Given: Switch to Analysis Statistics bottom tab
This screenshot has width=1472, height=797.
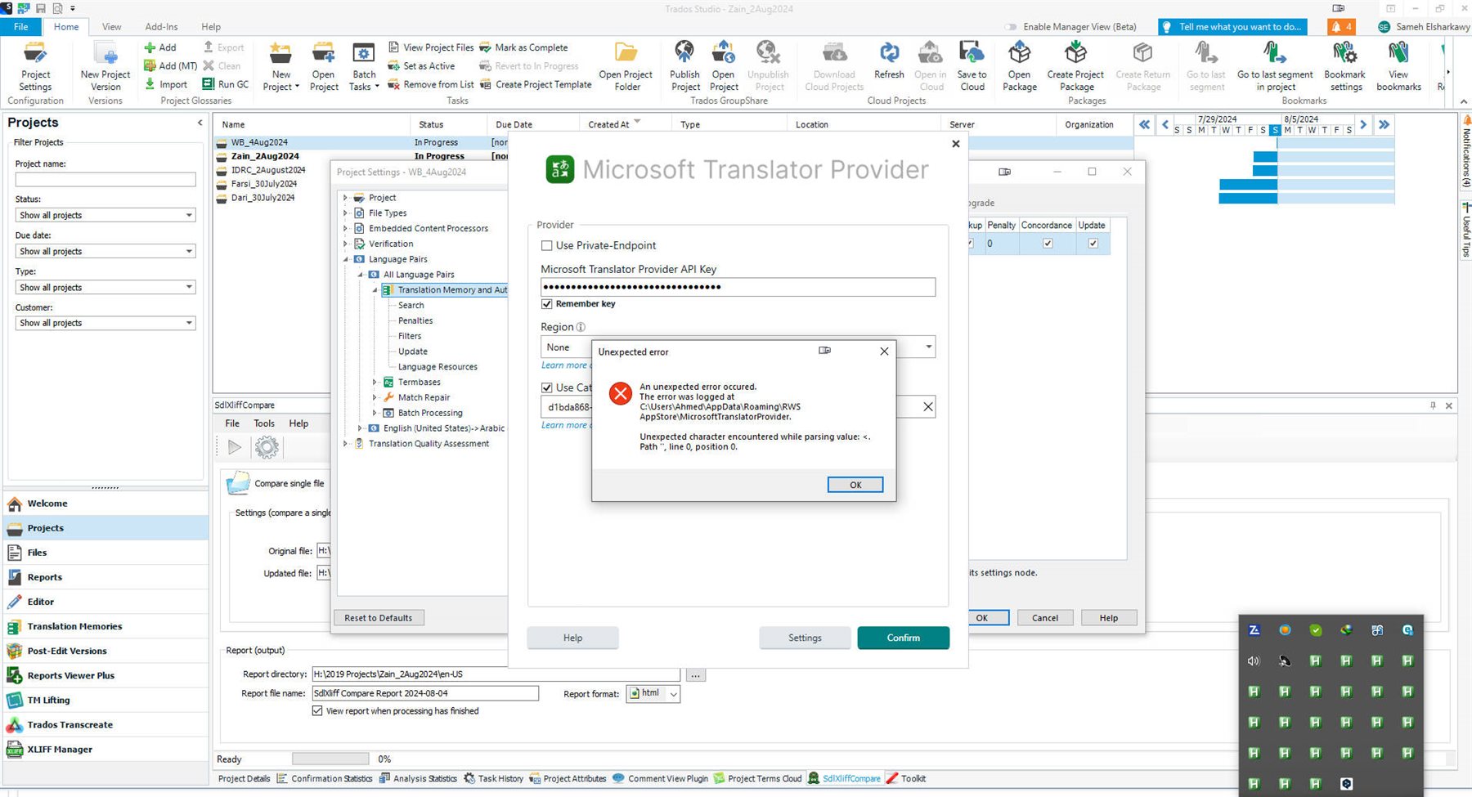Looking at the screenshot, I should pyautogui.click(x=418, y=779).
